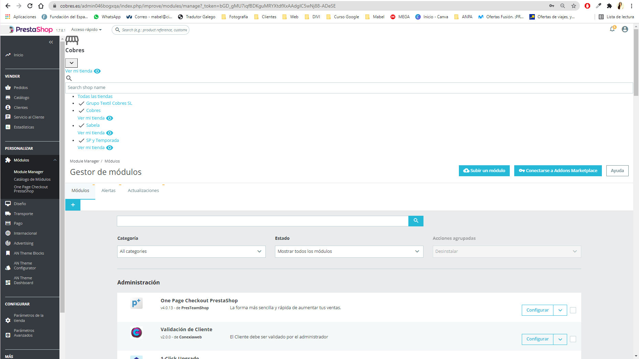
Task: Open Clientes person icon in sidebar
Action: tap(8, 108)
